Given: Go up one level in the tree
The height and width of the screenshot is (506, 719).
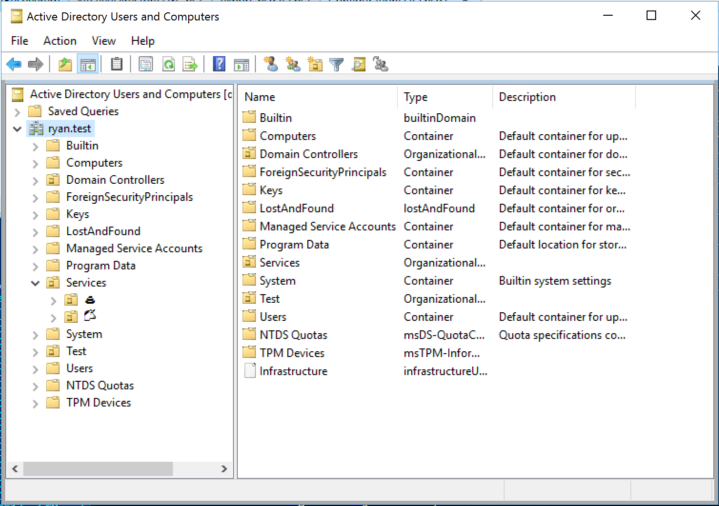Looking at the screenshot, I should click(65, 64).
